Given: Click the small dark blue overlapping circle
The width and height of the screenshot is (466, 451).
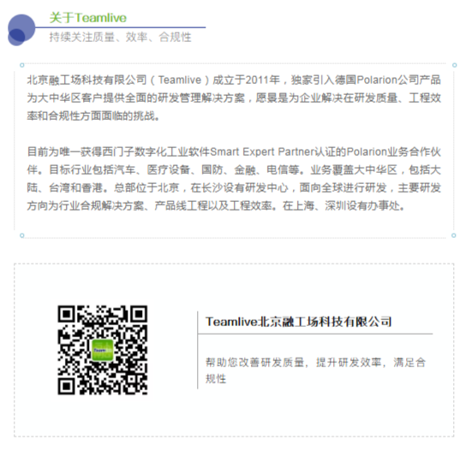Looking at the screenshot, I should coord(16,38).
